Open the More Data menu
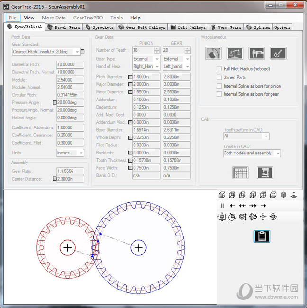 click(54, 18)
